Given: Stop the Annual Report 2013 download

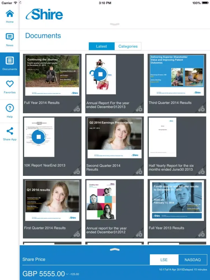Looking at the screenshot, I should click(100, 74).
